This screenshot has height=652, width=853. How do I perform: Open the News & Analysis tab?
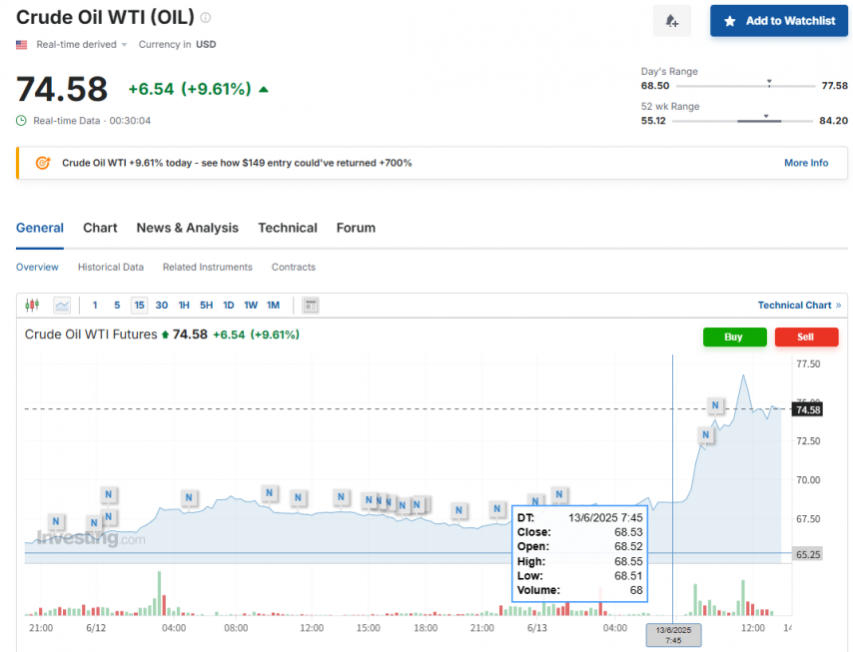(187, 228)
